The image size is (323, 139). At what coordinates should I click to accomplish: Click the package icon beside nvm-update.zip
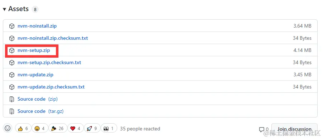pos(12,75)
